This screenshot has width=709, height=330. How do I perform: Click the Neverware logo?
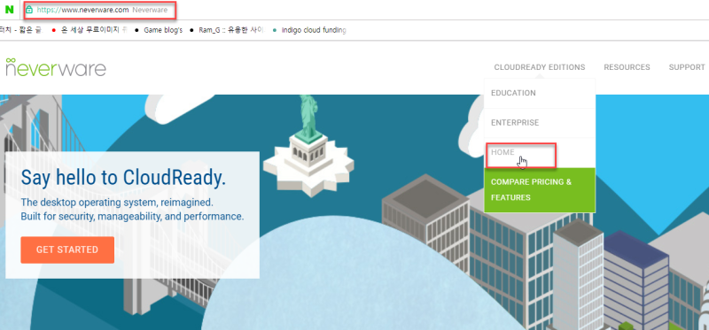56,67
